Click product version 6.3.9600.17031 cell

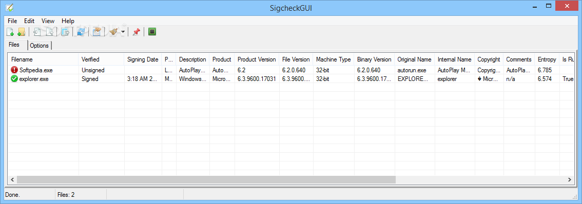point(257,78)
